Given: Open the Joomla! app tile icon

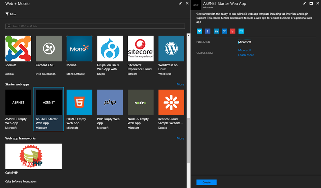Looking at the screenshot, I should [x=18, y=48].
